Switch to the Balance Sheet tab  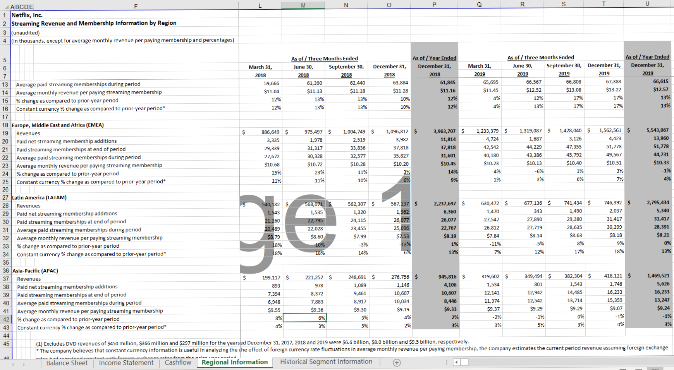click(x=67, y=363)
